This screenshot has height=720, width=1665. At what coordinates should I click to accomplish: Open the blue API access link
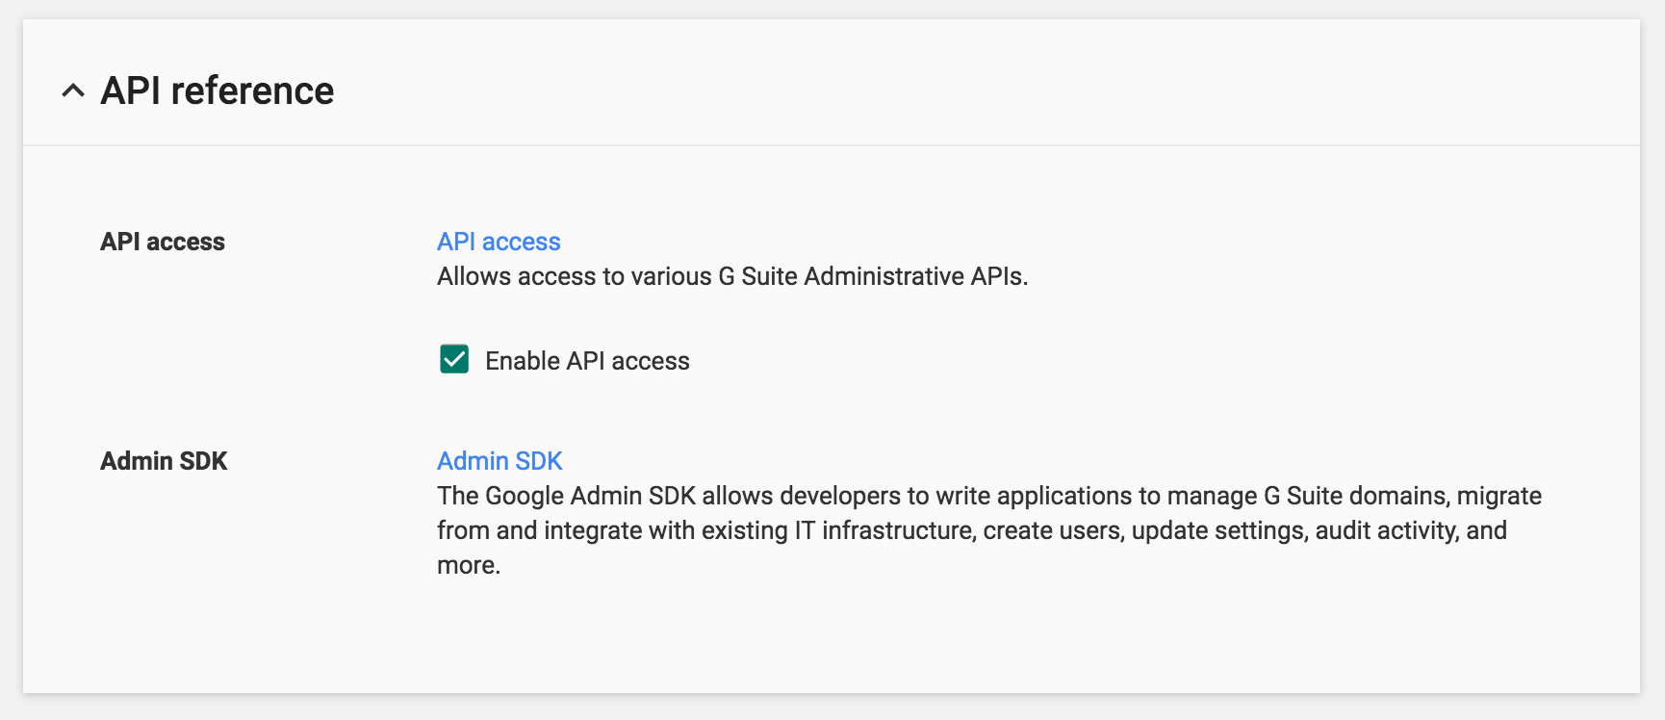point(499,242)
